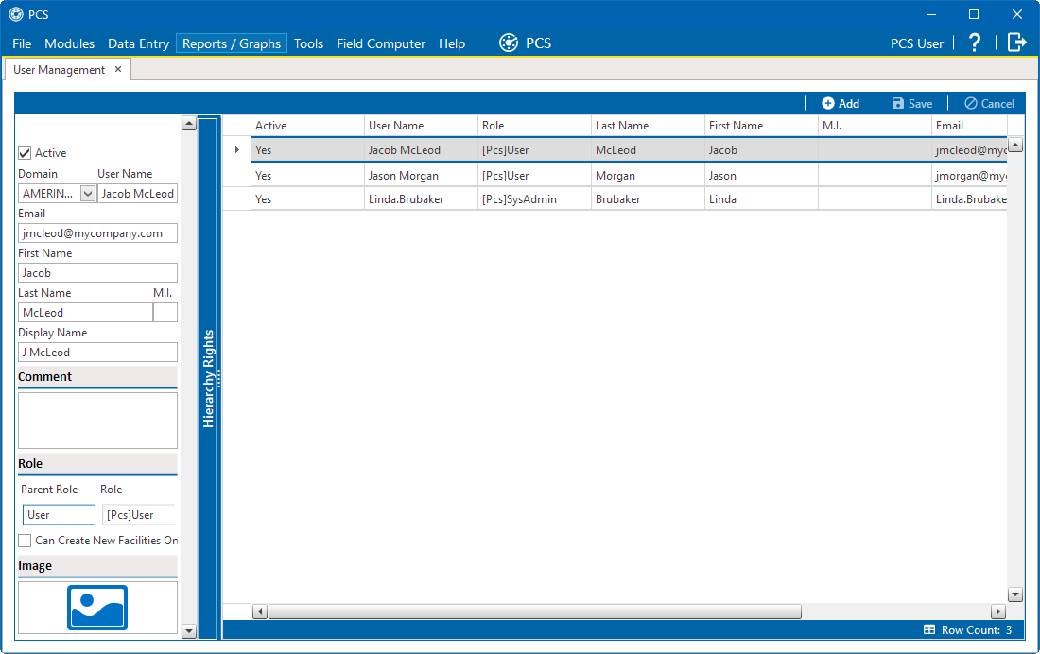
Task: Uncheck the Active checkbox
Action: [x=23, y=152]
